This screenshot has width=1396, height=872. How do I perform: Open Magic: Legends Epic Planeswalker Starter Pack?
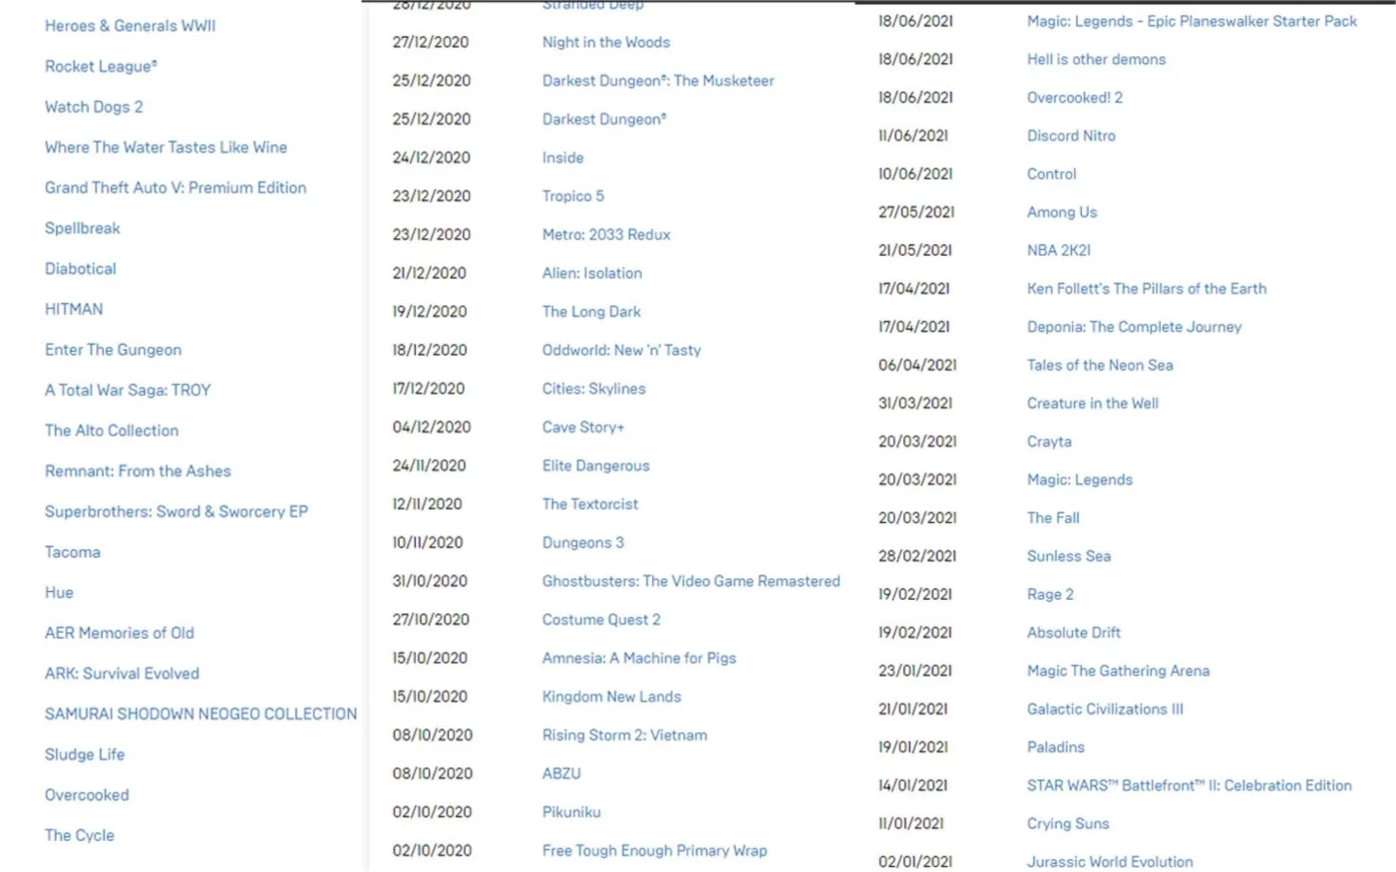(1192, 21)
